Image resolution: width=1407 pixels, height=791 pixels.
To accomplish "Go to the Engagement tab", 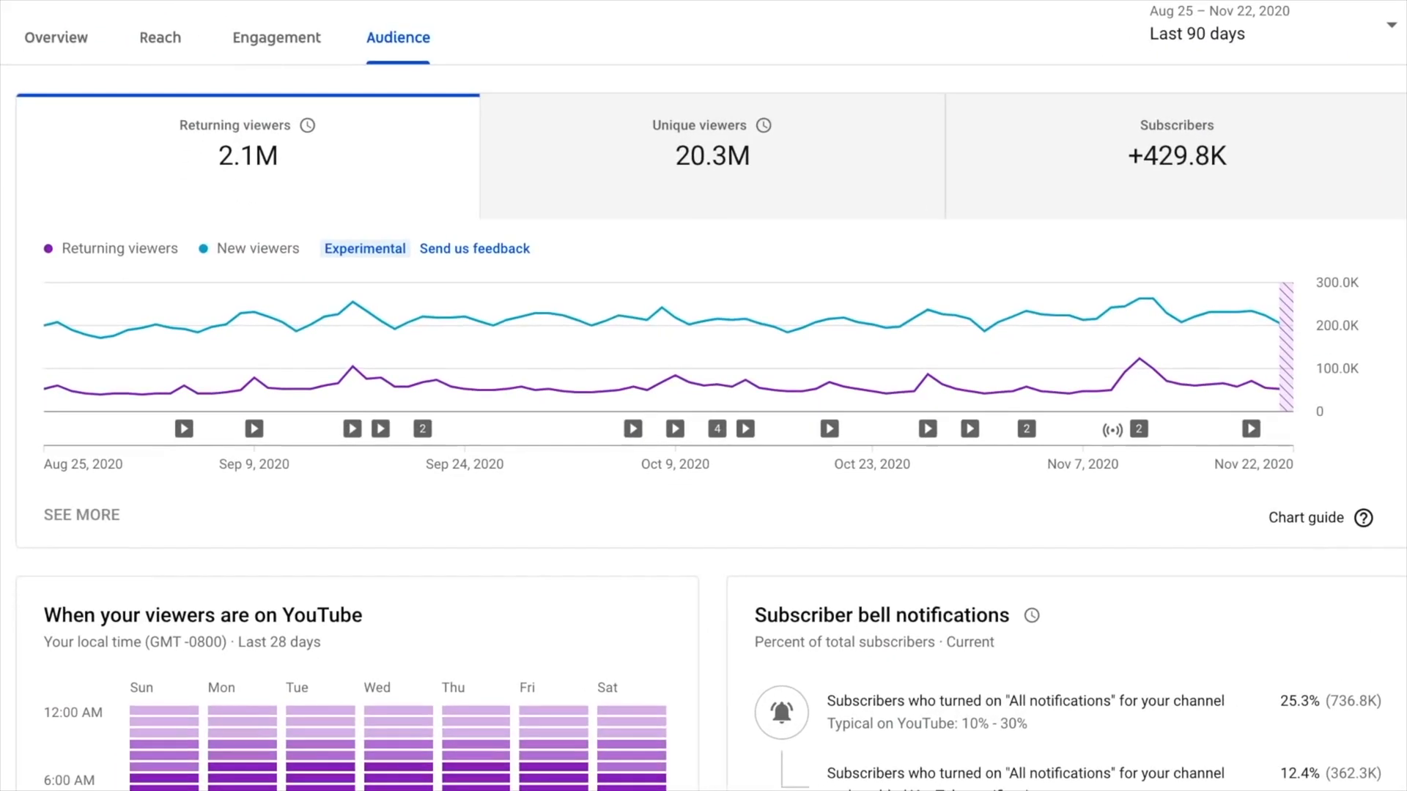I will point(276,37).
